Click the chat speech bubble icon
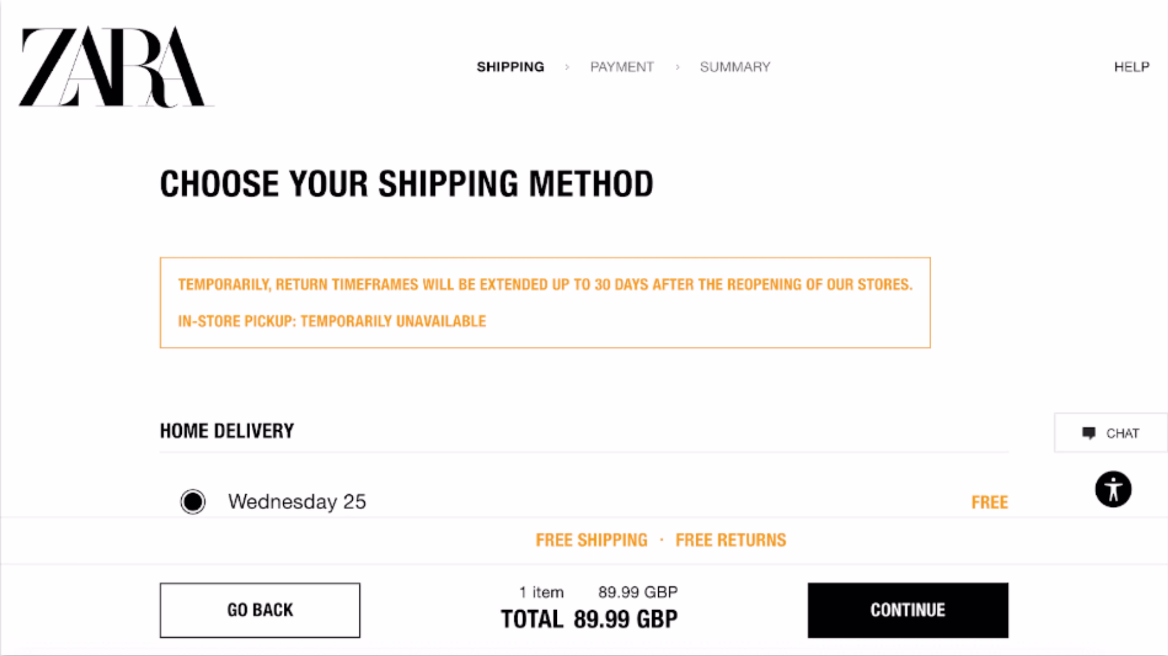The width and height of the screenshot is (1168, 656). click(x=1089, y=433)
